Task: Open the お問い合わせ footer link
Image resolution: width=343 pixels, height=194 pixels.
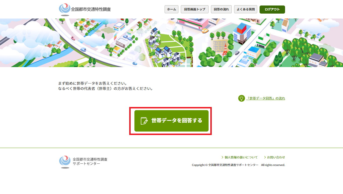Action: (x=276, y=158)
